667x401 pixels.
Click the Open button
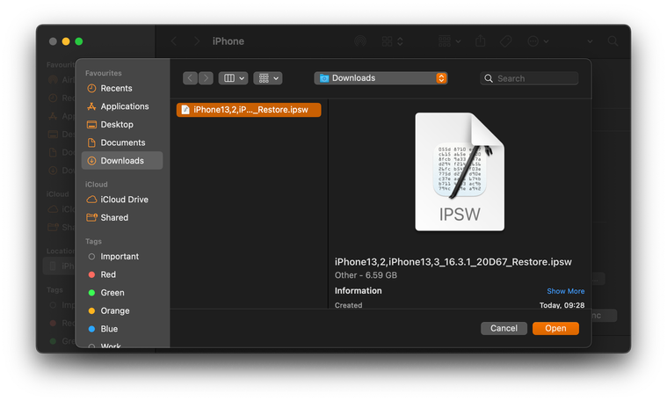tap(555, 328)
